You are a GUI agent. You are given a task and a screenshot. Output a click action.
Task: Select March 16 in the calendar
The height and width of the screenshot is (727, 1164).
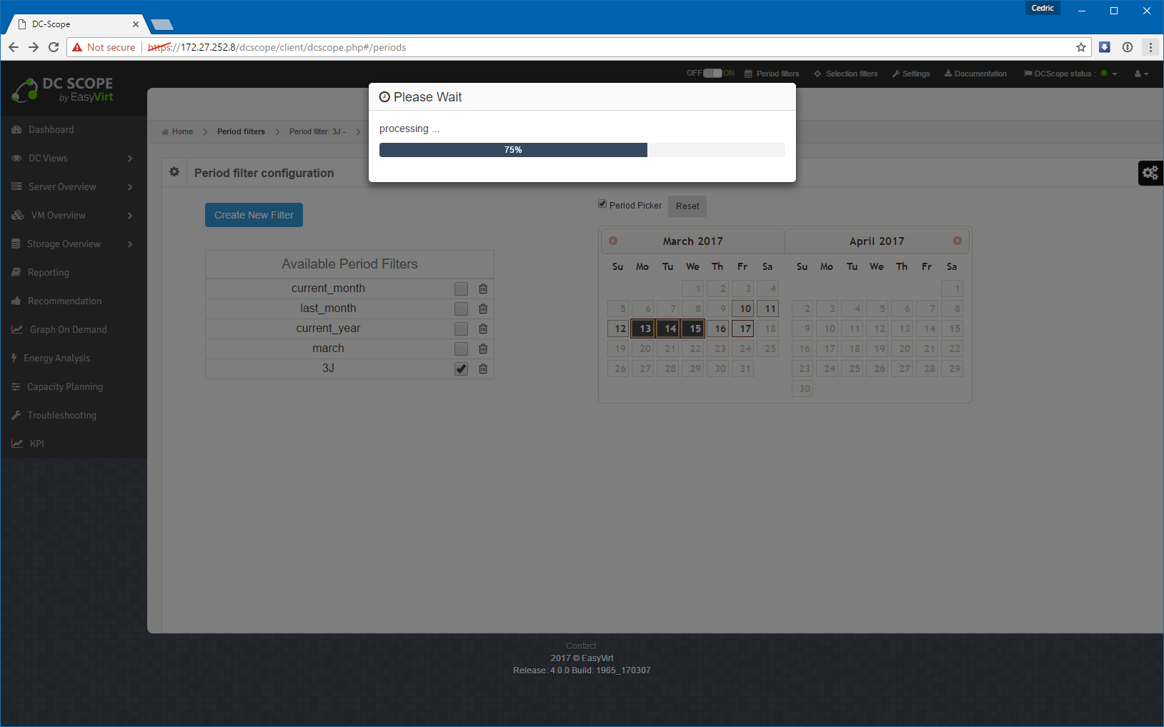click(720, 329)
